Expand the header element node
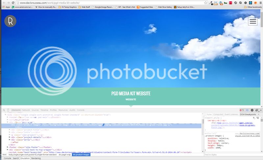The width and height of the screenshot is (263, 160). (8, 117)
